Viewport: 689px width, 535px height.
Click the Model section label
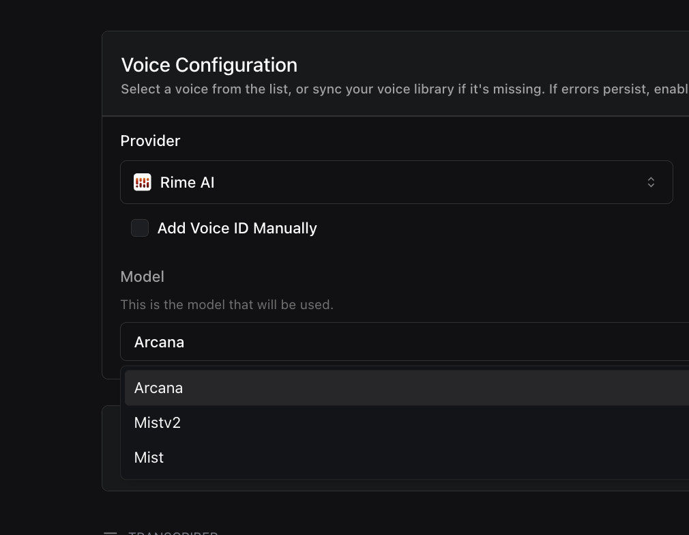click(x=142, y=276)
